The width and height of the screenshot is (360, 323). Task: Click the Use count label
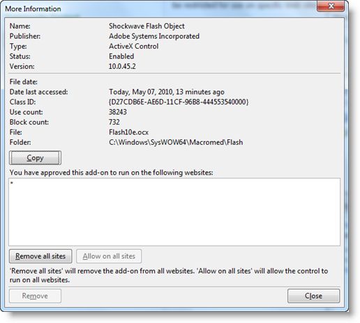pos(27,112)
